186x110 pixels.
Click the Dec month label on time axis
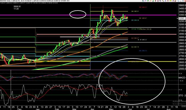point(19,109)
